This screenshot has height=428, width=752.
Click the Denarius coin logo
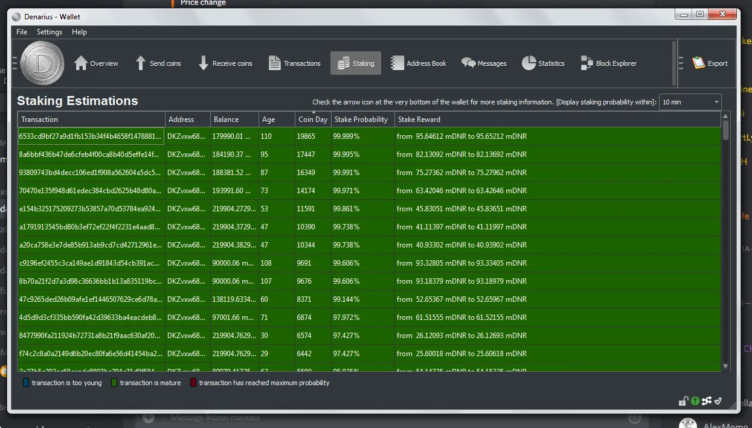[42, 64]
